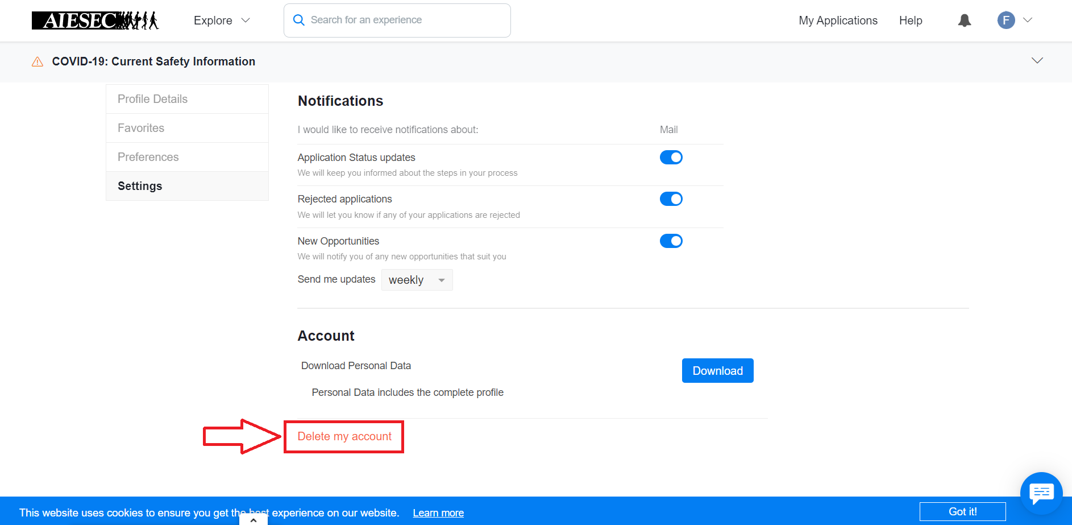
Task: Click the Account section heading
Action: (326, 336)
